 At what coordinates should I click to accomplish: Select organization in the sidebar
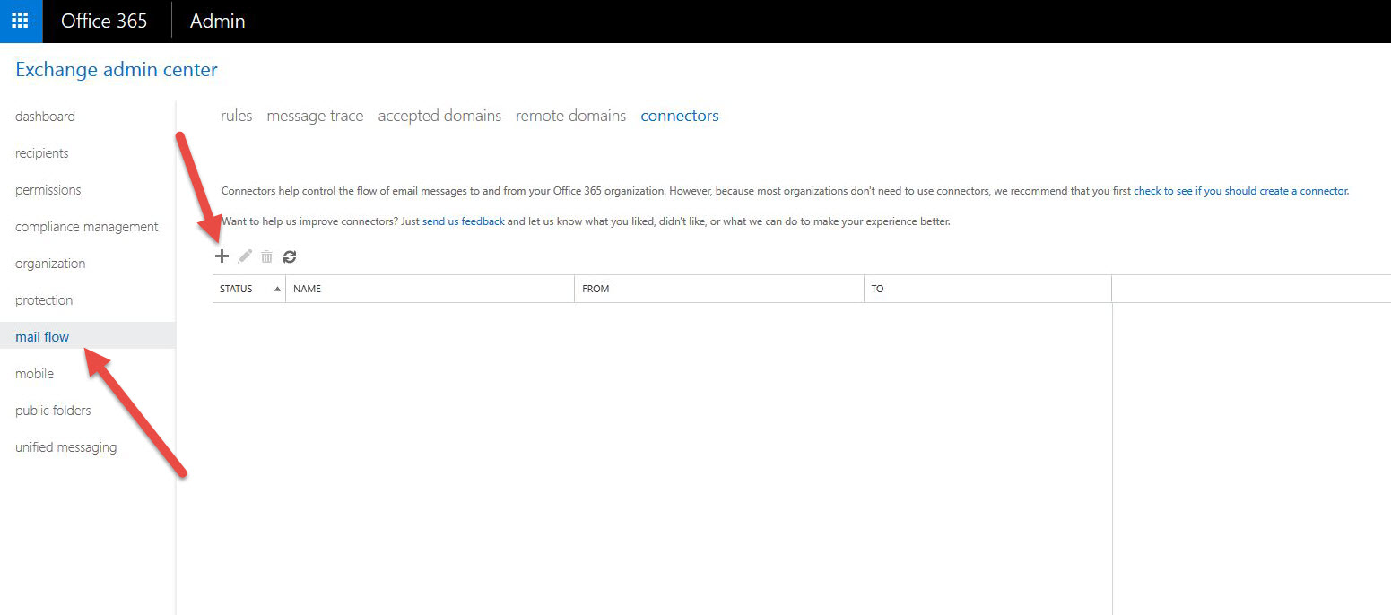click(x=50, y=264)
